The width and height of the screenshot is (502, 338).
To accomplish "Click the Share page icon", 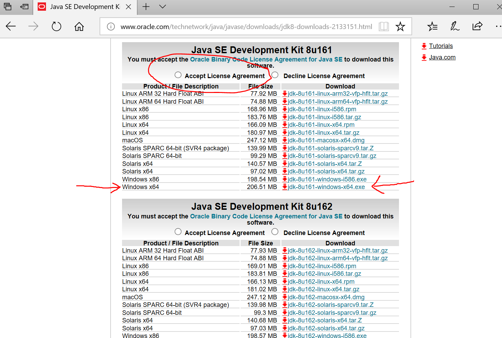I will point(477,26).
